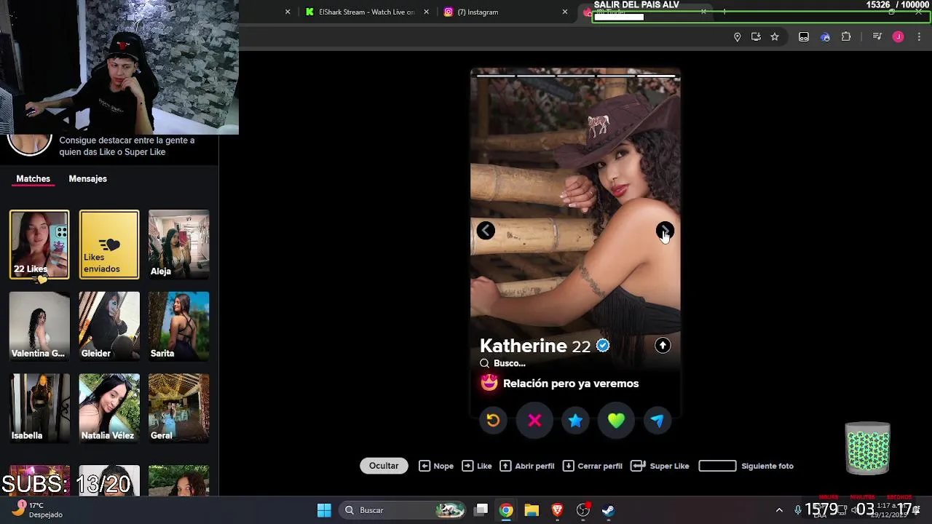Click the name Katherine on the card
932x524 pixels.
click(x=523, y=346)
